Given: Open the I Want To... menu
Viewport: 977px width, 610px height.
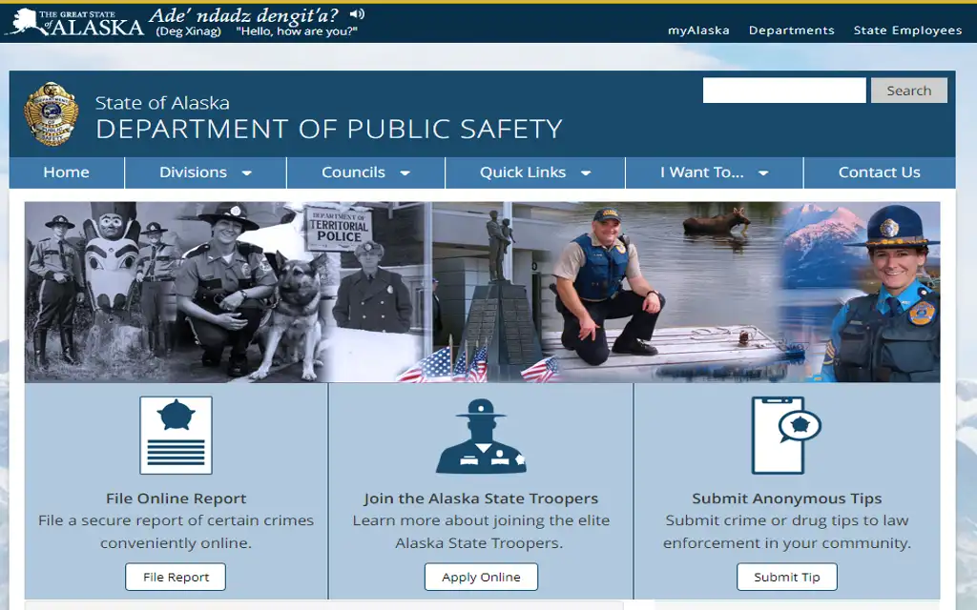Looking at the screenshot, I should click(x=702, y=173).
